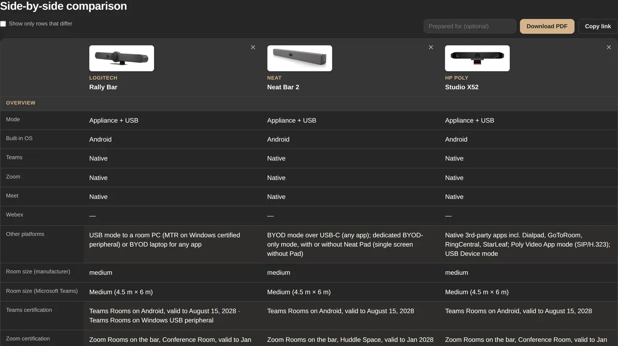Click Neat Bar 2's Android OS value
The height and width of the screenshot is (346, 618).
pos(278,140)
